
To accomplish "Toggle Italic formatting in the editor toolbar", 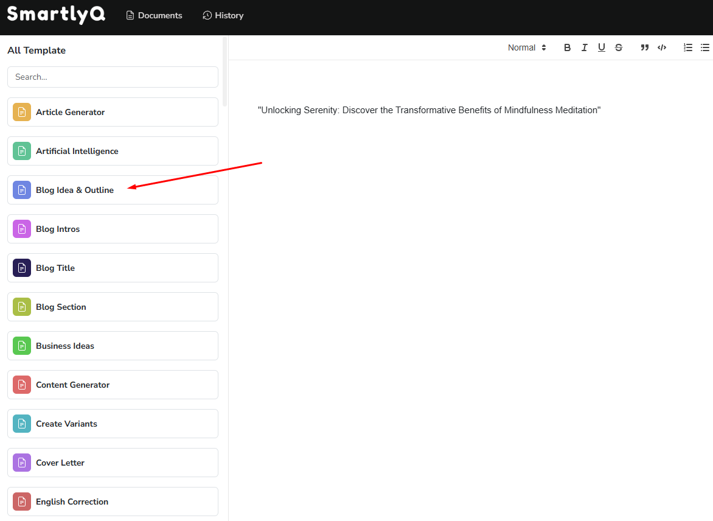I will coord(584,47).
